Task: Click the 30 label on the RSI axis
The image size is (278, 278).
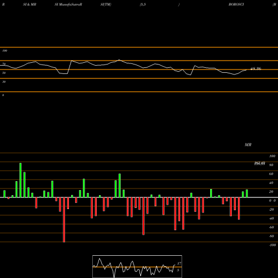Action: [x=4, y=82]
